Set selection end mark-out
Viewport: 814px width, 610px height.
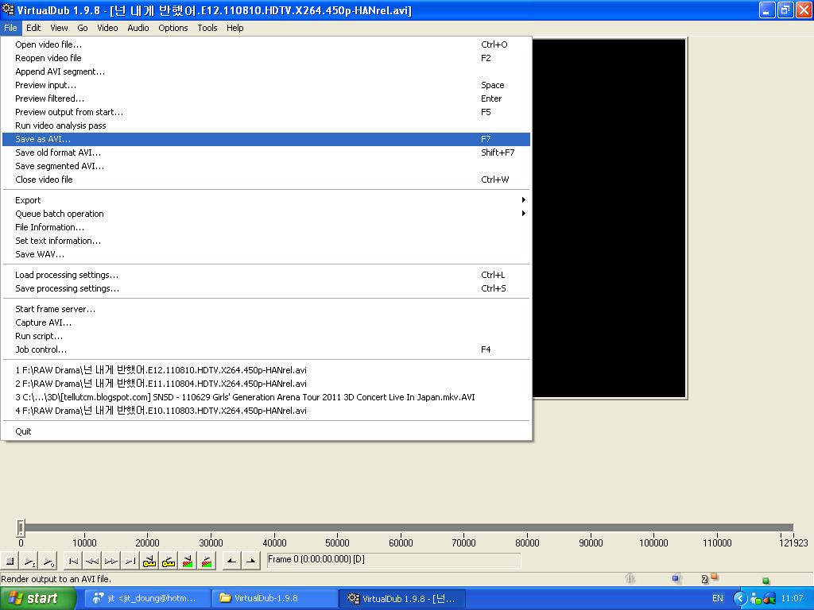(x=250, y=561)
